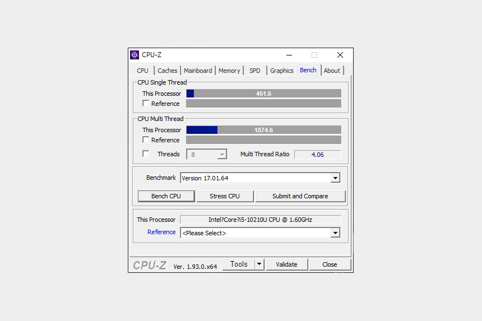Close the CPU-Z window with X

(340, 55)
